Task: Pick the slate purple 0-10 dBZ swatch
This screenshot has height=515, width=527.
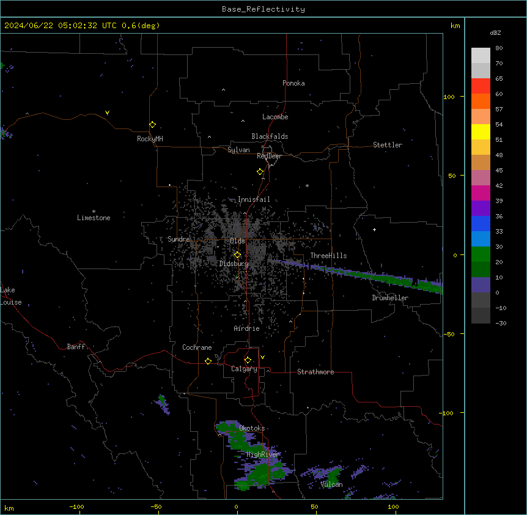Action: 481,285
